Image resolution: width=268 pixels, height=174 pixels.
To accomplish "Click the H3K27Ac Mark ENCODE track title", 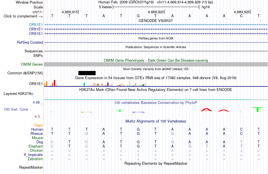I will click(156, 90).
